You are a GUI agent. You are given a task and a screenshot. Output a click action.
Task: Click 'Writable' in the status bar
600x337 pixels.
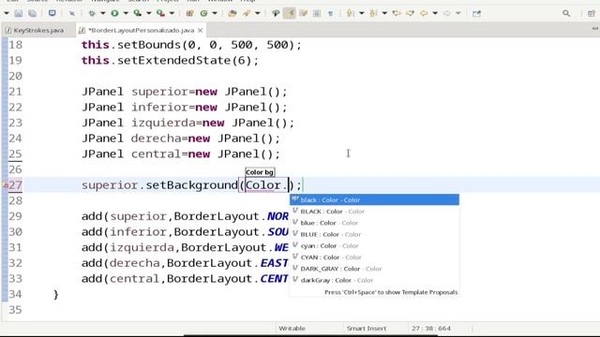[292, 329]
